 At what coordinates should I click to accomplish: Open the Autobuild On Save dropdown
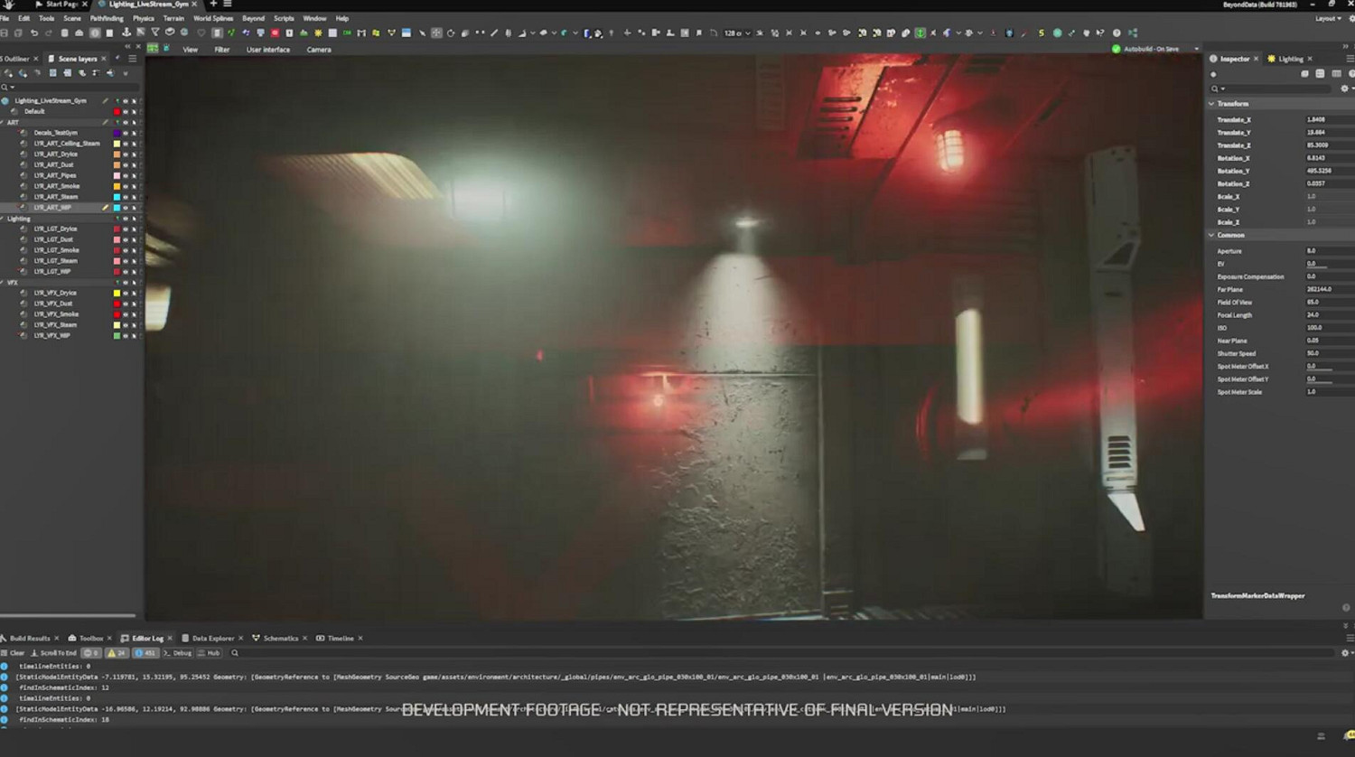tap(1197, 49)
